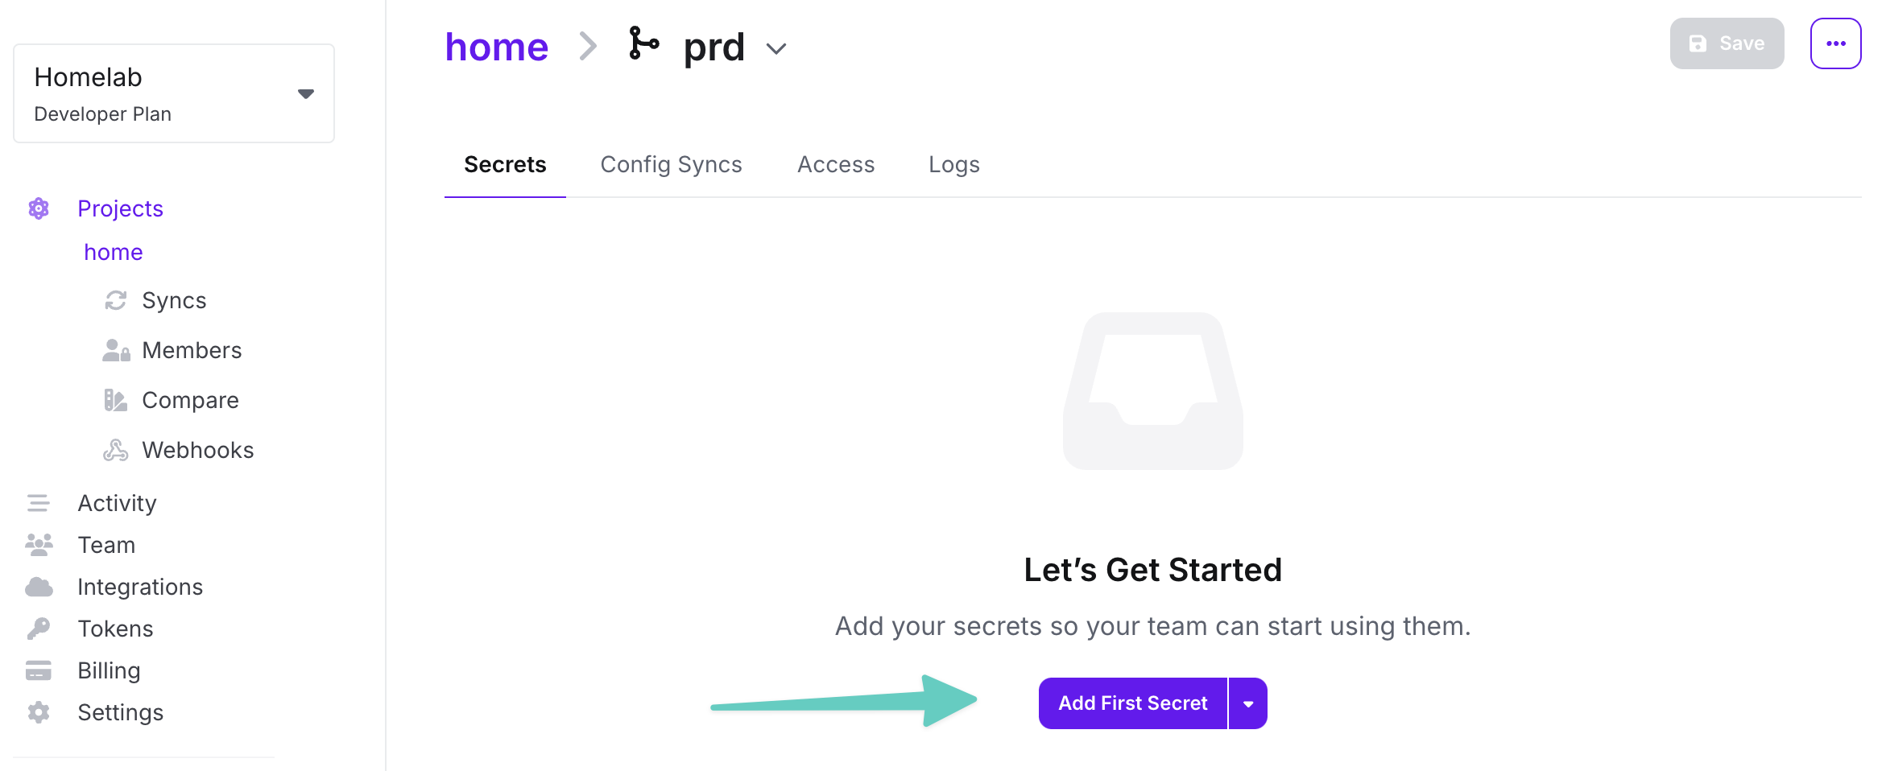Click the Tokens key icon
Viewport: 1886px width, 771px height.
pyautogui.click(x=38, y=629)
